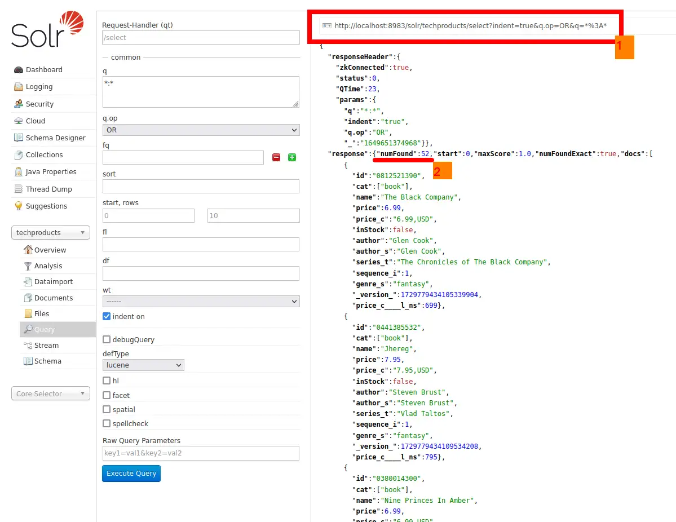Click the Documents icon
This screenshot has width=676, height=522.
pyautogui.click(x=28, y=298)
